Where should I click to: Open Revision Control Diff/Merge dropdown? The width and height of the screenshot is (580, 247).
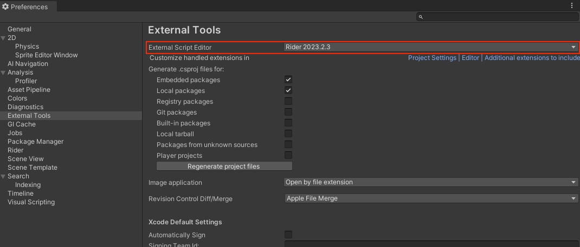tap(431, 198)
